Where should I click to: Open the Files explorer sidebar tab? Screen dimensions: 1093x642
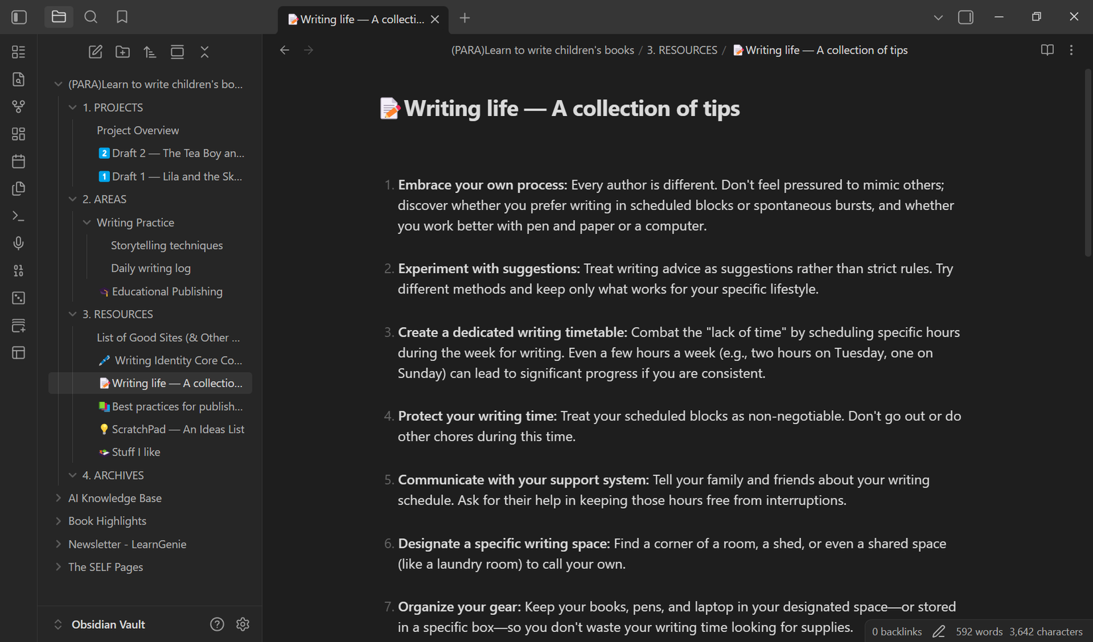pos(59,17)
